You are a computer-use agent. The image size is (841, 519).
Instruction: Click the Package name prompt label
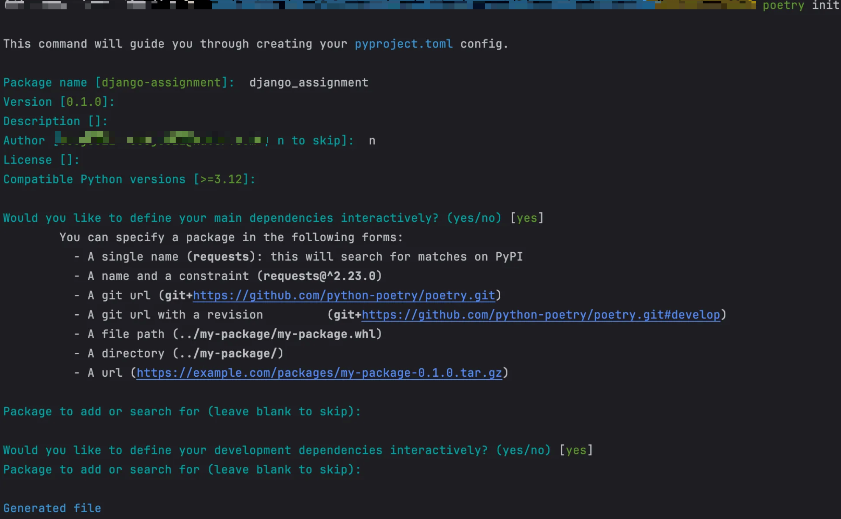tap(45, 82)
